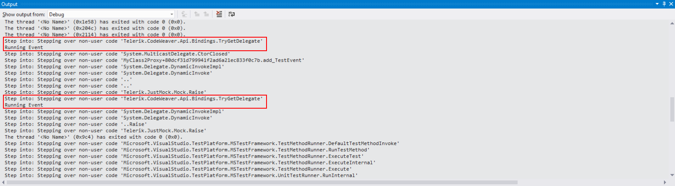Toggle auto hide pin for Output panel
The image size is (675, 186).
pos(664,4)
